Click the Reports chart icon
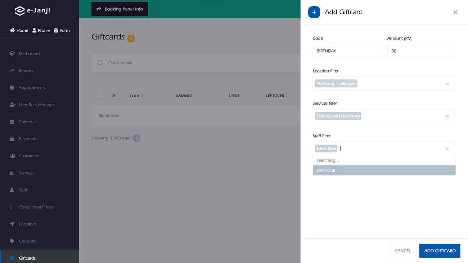Screen dimensions: 468x263 click(x=12, y=70)
